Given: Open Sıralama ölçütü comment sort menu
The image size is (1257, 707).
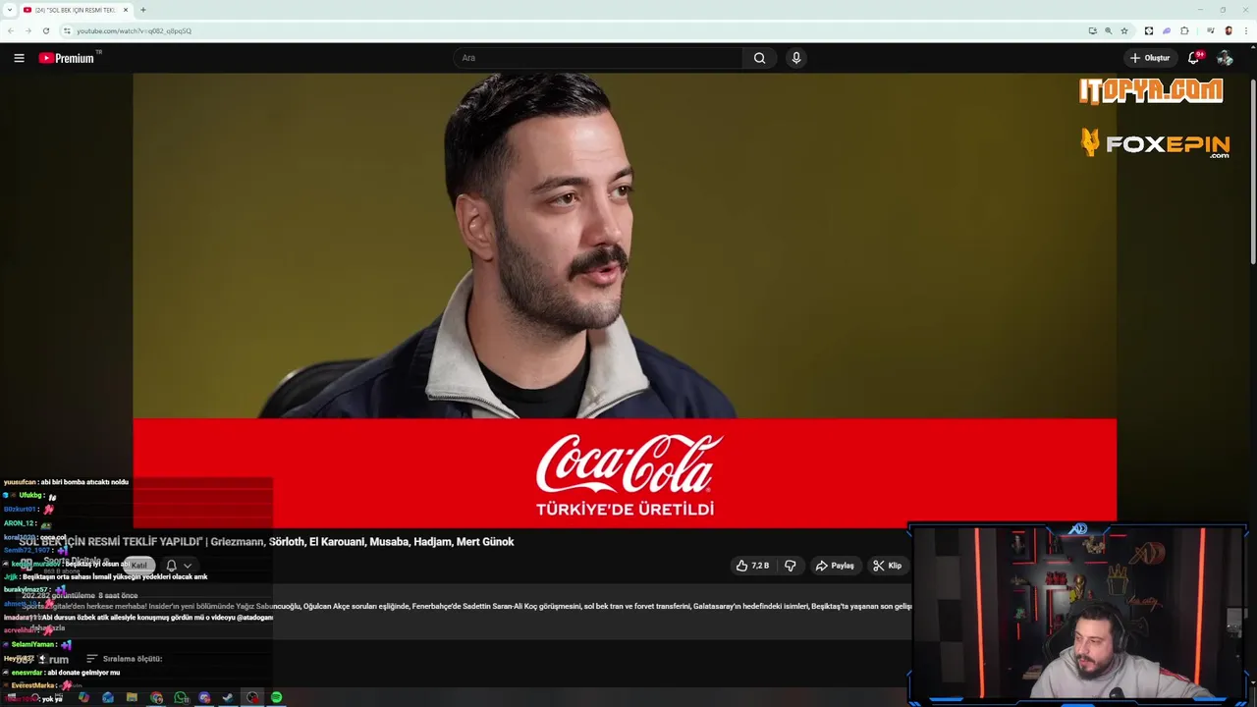Looking at the screenshot, I should (x=125, y=659).
